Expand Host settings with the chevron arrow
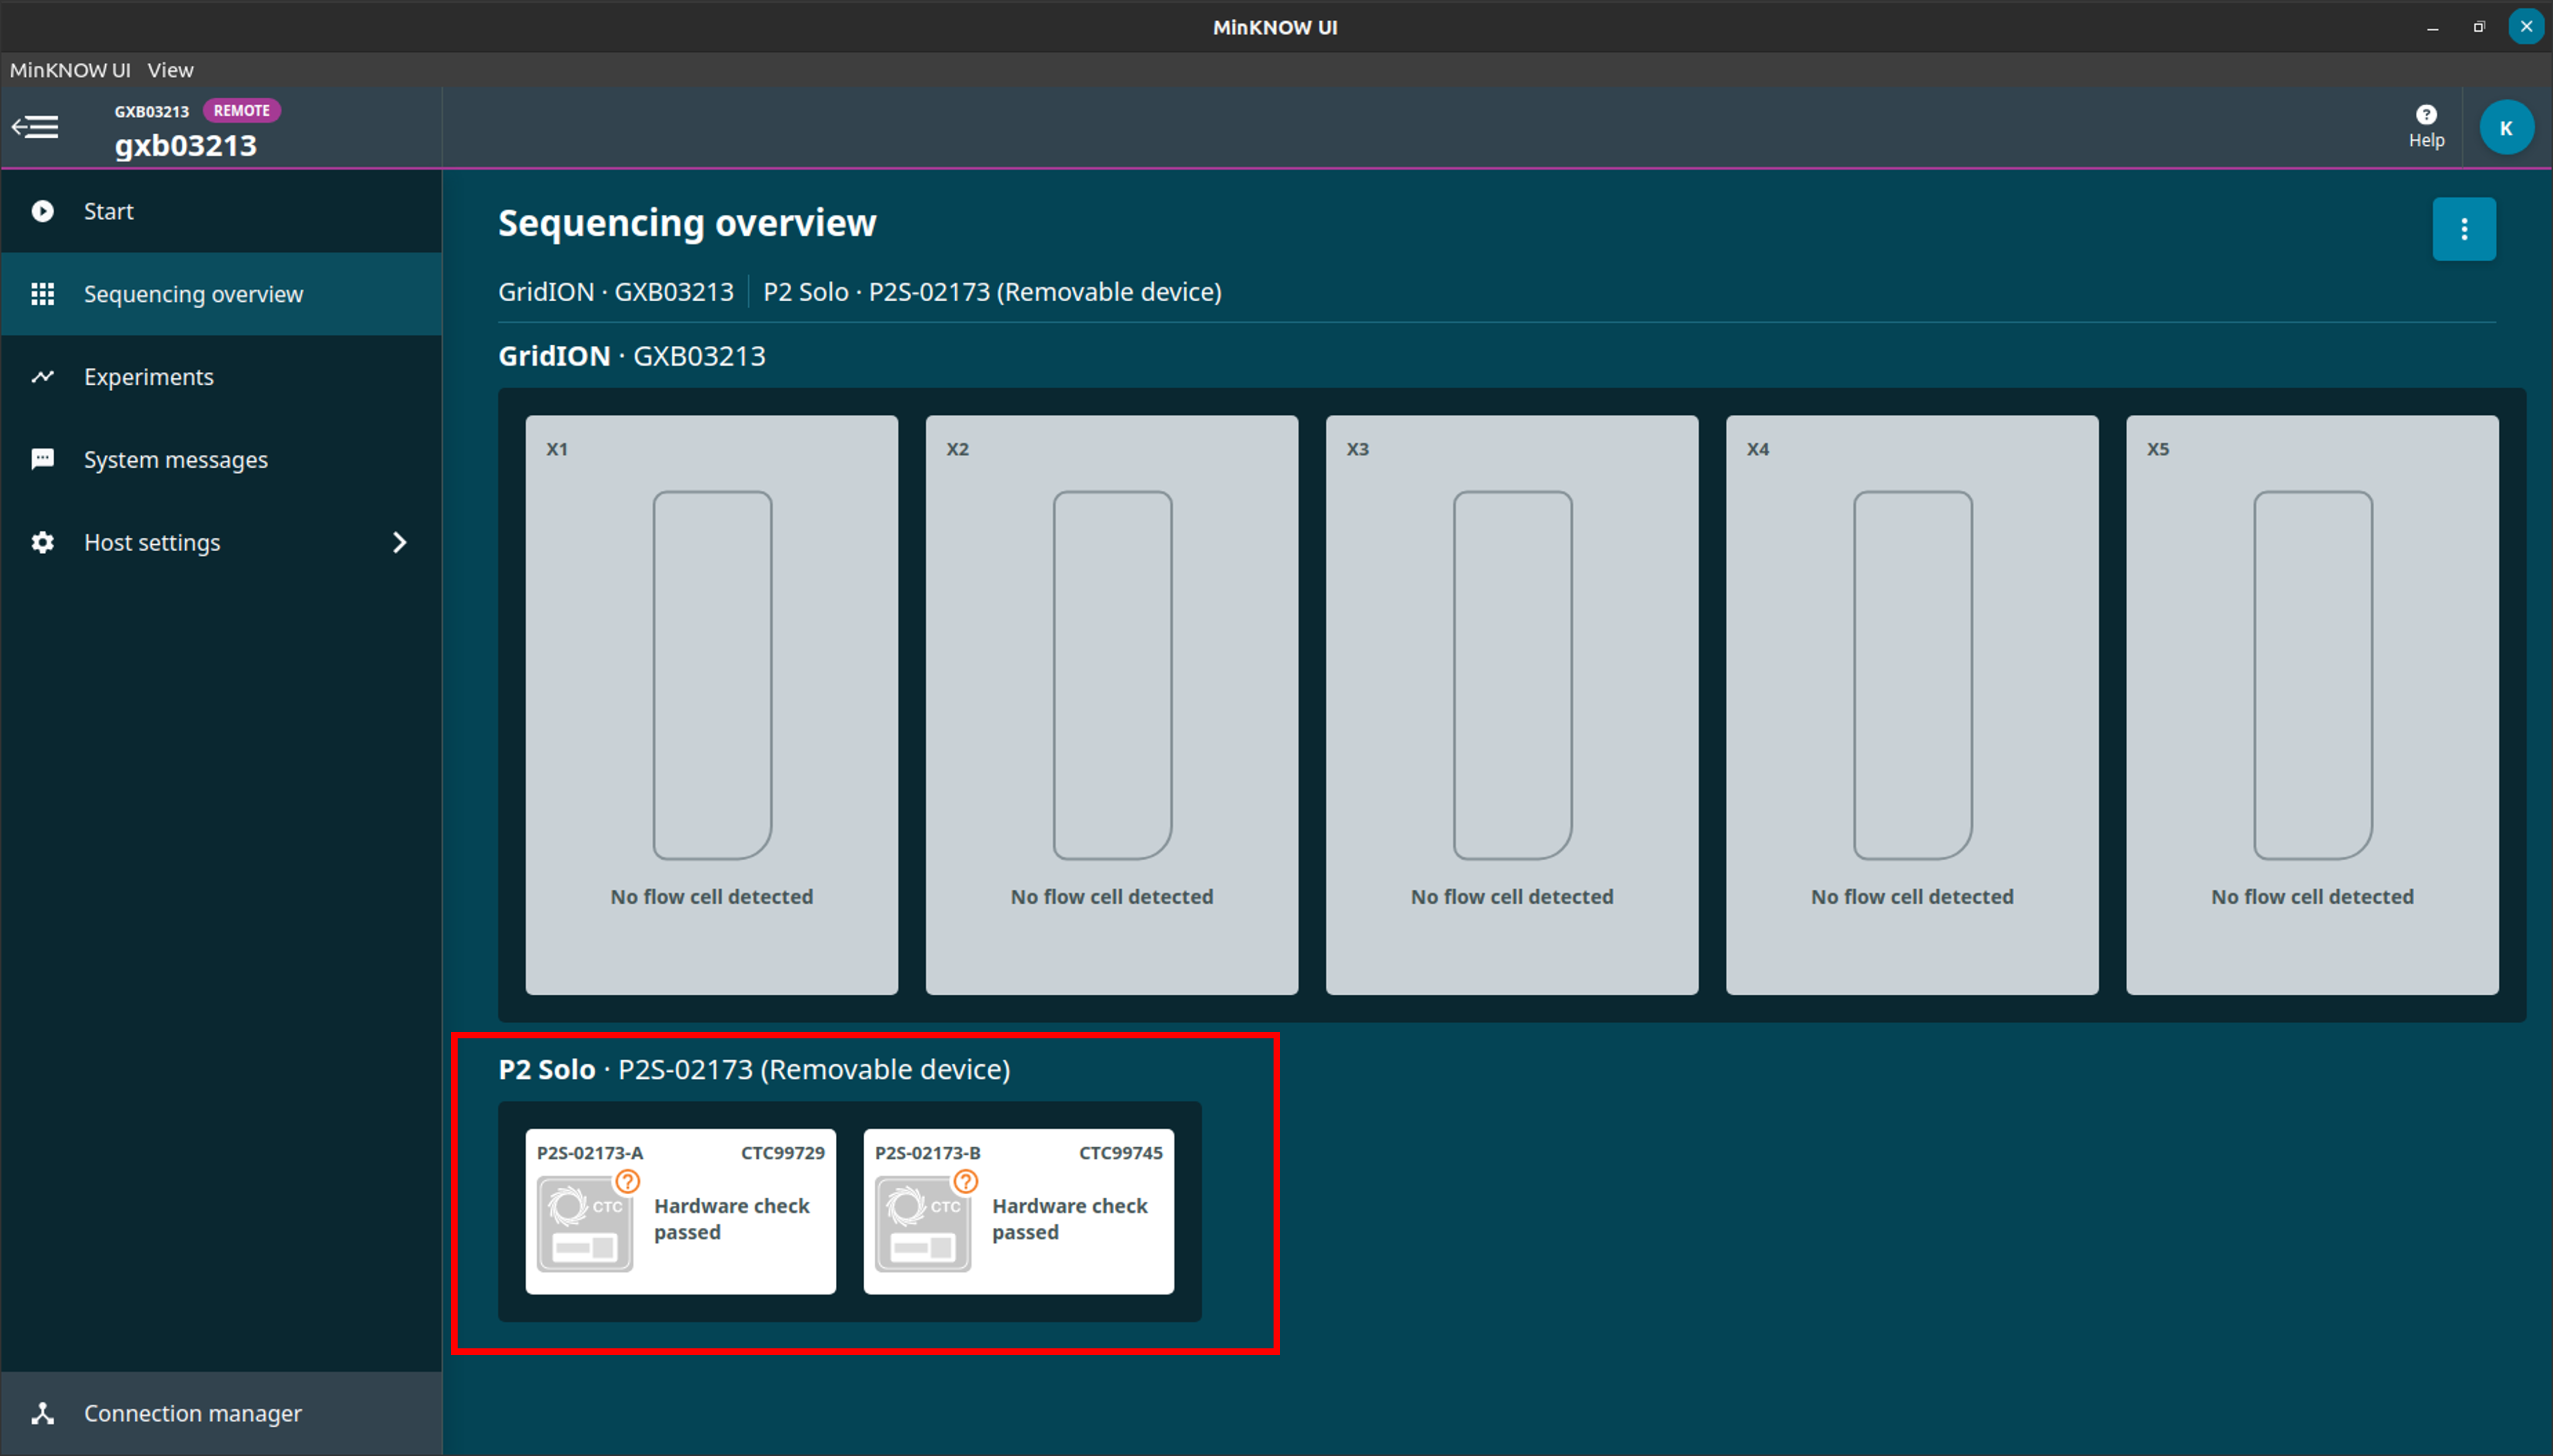The width and height of the screenshot is (2553, 1456). click(400, 542)
